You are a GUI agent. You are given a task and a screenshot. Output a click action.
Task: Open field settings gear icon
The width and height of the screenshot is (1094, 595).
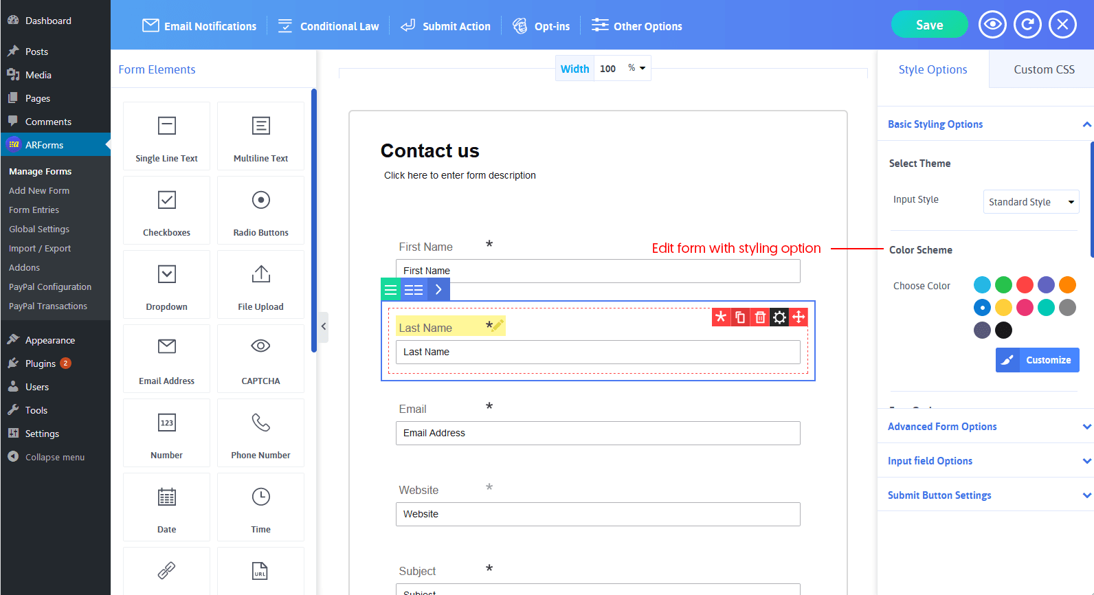tap(779, 317)
